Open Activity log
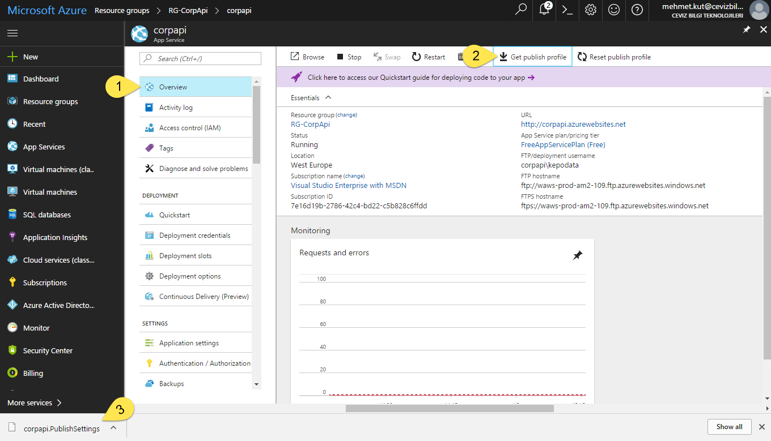 196,108
